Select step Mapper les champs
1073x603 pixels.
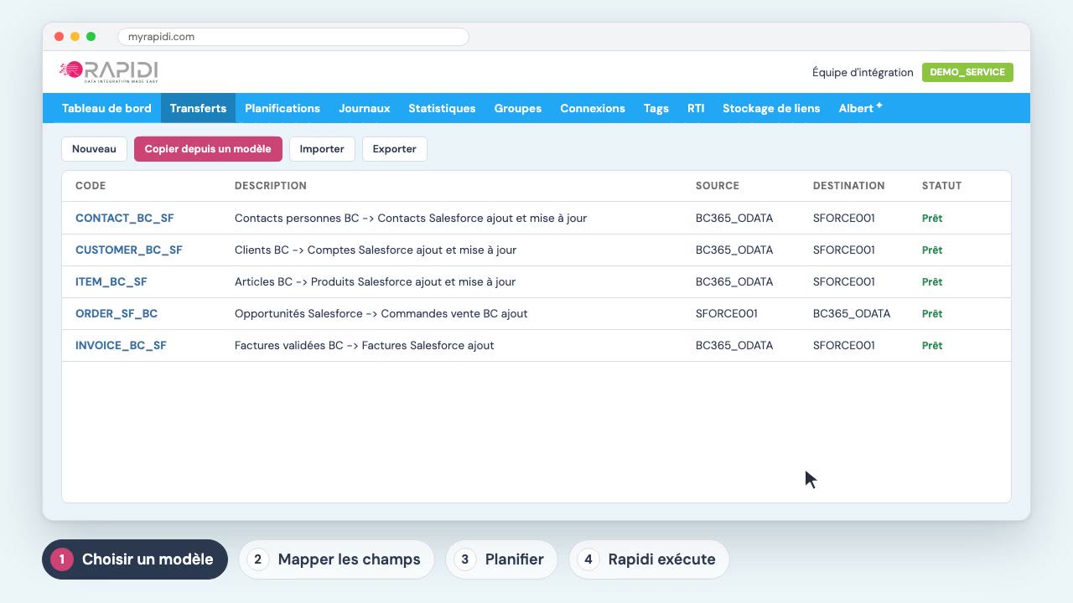click(336, 559)
